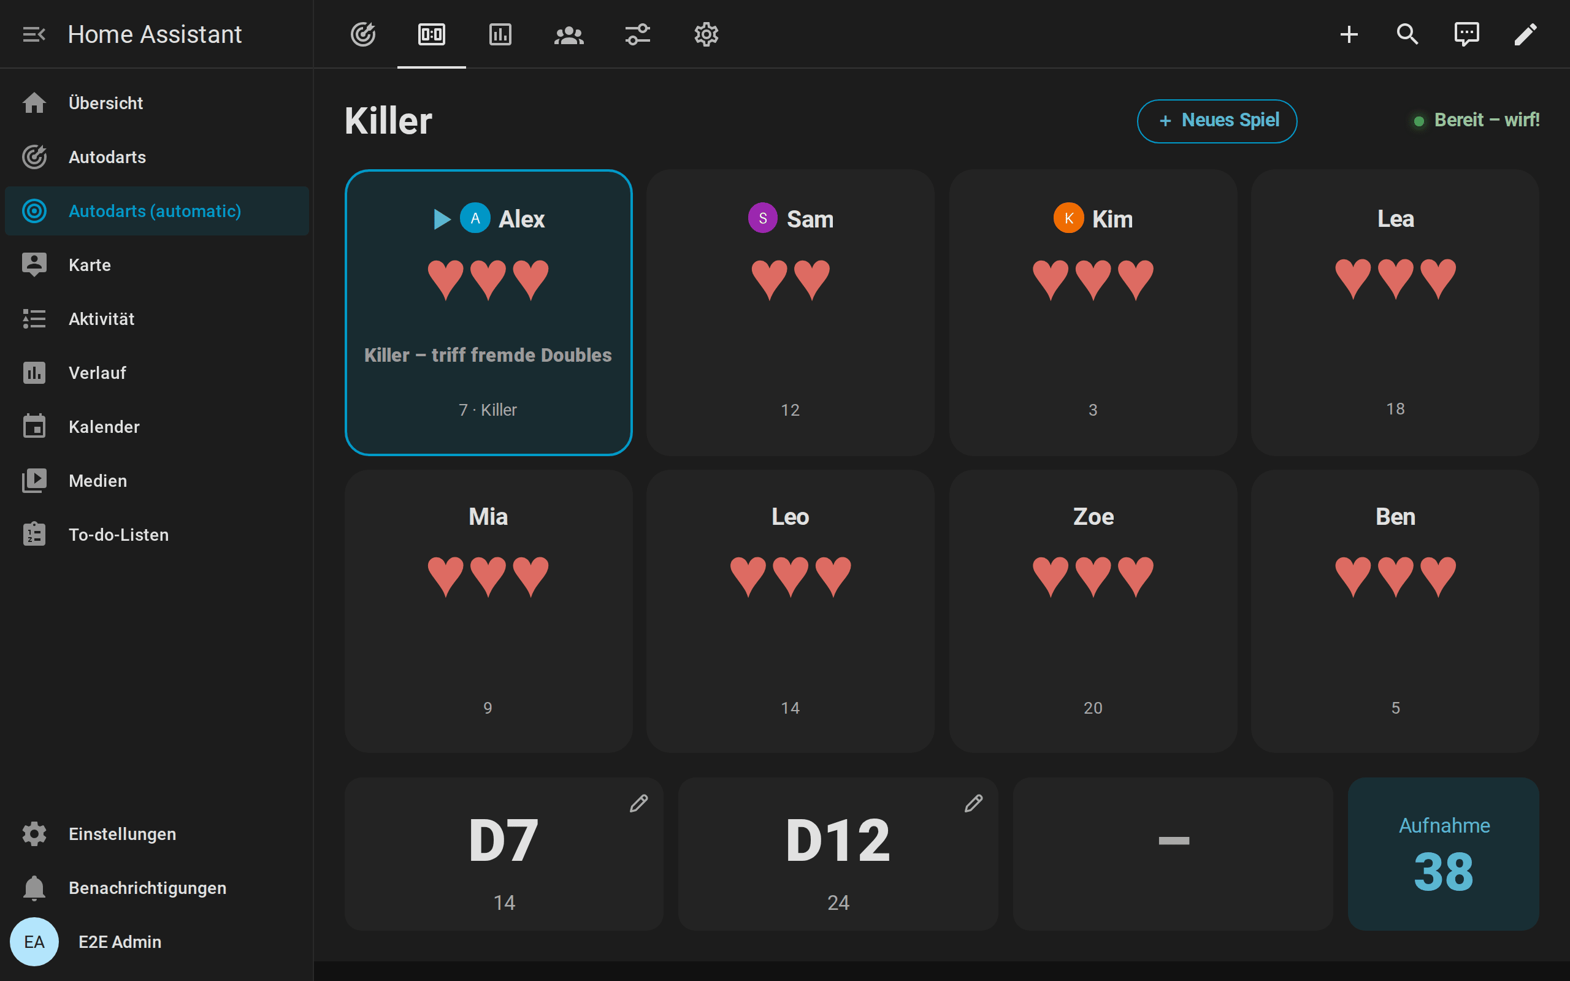Click Alex's blue avatar
The image size is (1570, 981).
pos(475,219)
